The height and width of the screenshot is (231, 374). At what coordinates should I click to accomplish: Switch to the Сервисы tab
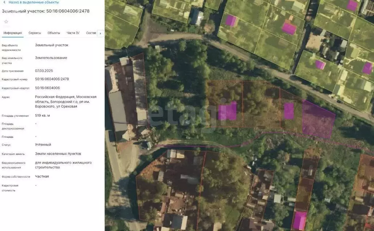35,33
